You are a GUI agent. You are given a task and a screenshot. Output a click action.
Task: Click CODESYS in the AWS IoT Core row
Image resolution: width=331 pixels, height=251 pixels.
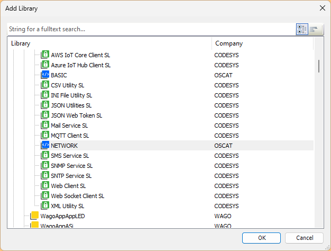click(x=226, y=55)
